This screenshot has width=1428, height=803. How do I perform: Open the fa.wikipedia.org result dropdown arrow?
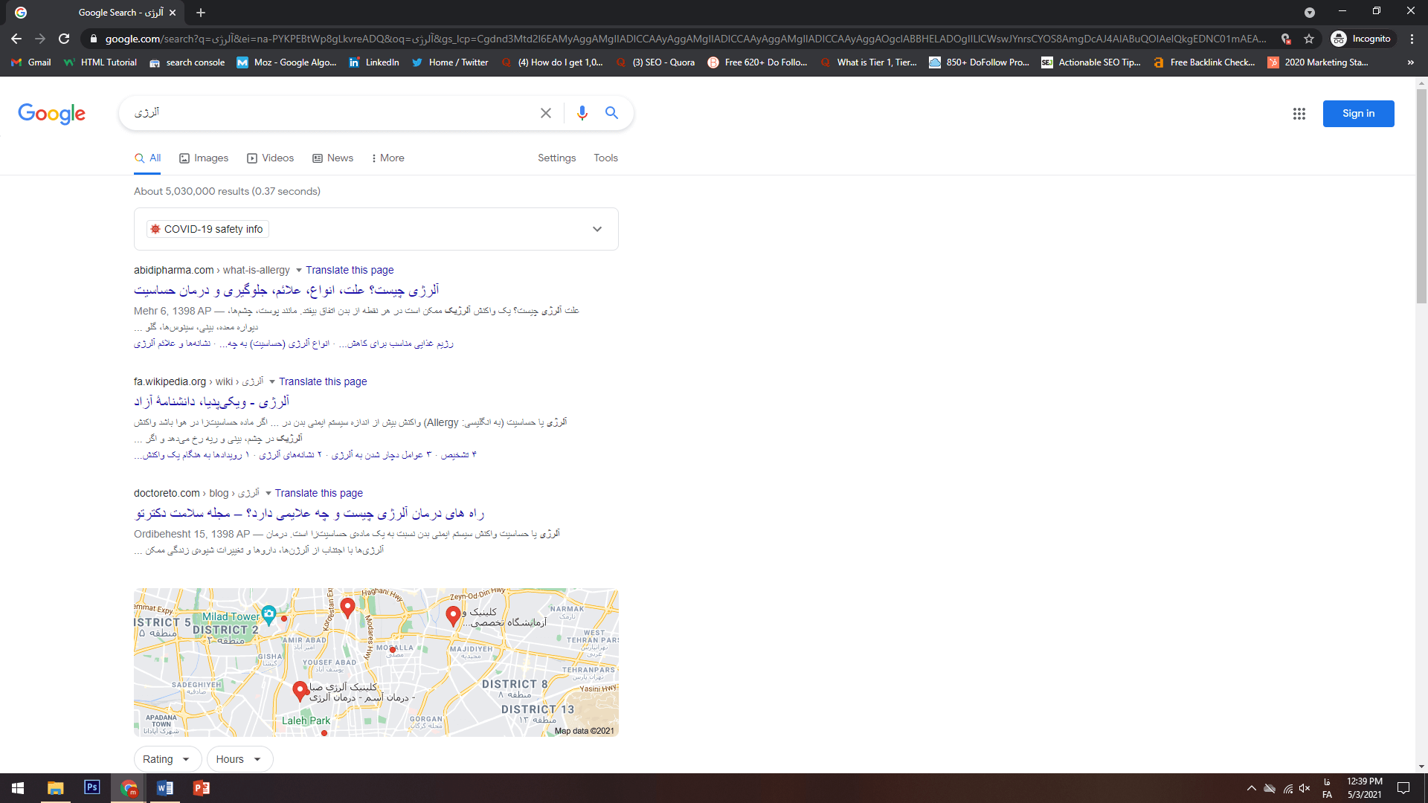click(272, 382)
